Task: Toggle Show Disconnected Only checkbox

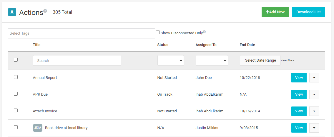Action: (x=158, y=33)
